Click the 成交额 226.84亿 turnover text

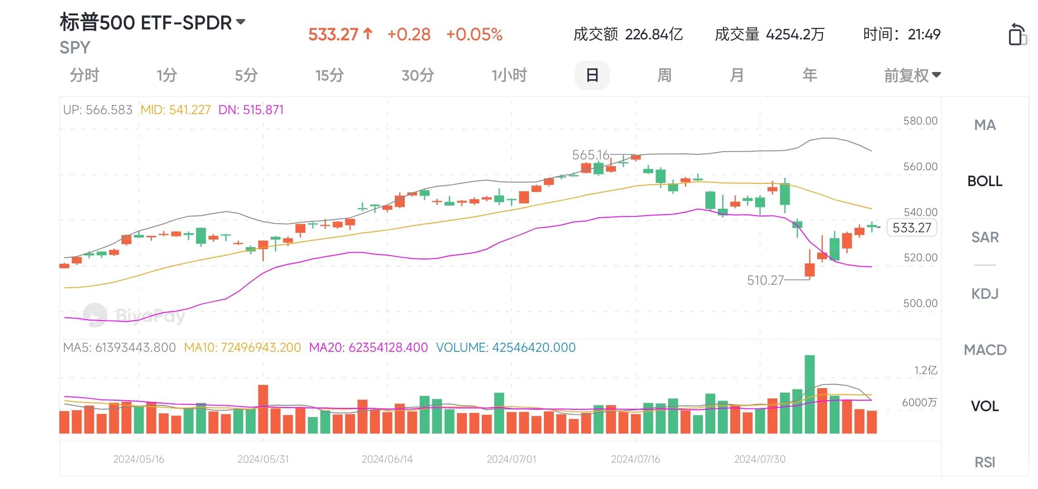click(x=628, y=34)
